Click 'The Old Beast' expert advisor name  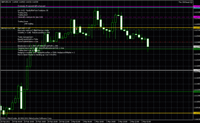[x=184, y=2]
